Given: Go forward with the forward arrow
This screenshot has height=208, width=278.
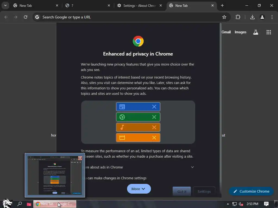Looking at the screenshot, I should pyautogui.click(x=16, y=17).
